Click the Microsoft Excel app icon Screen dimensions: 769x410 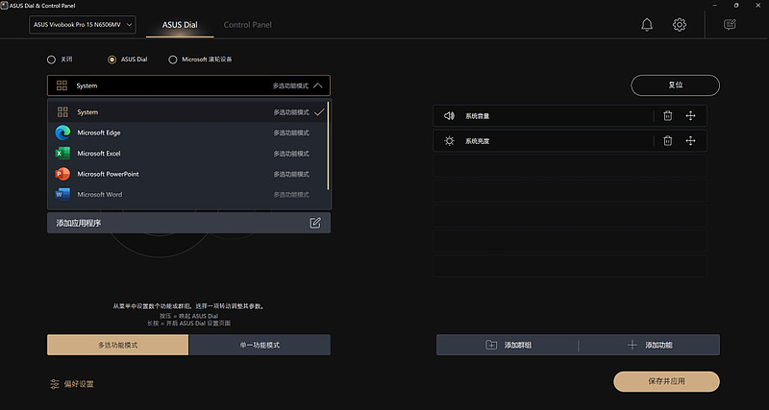point(62,154)
